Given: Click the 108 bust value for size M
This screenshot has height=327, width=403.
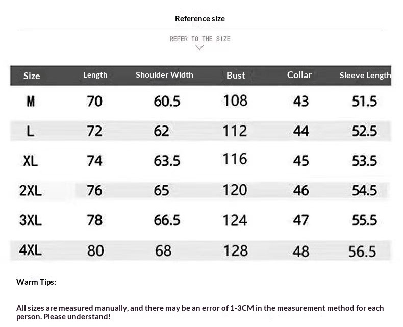Looking at the screenshot, I should point(235,100).
